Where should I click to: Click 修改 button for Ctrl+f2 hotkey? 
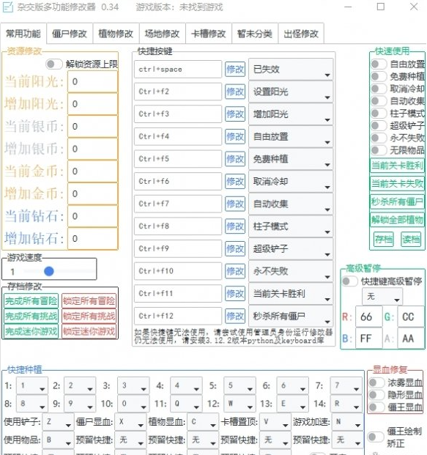click(235, 92)
